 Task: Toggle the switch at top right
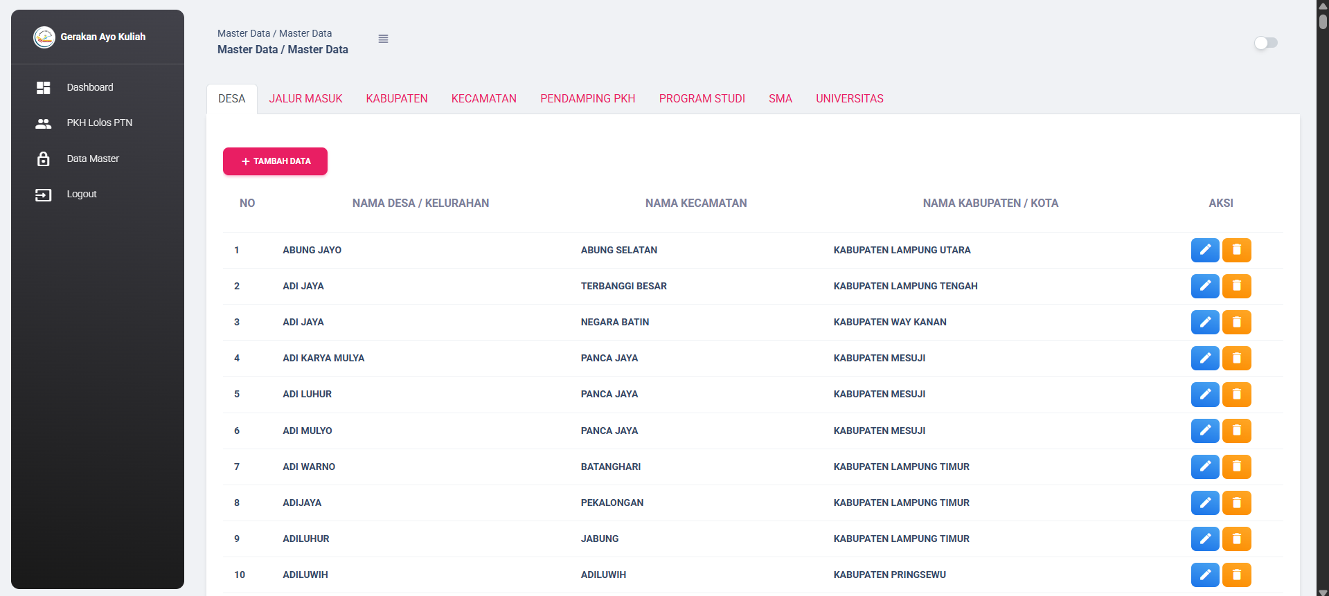1265,43
